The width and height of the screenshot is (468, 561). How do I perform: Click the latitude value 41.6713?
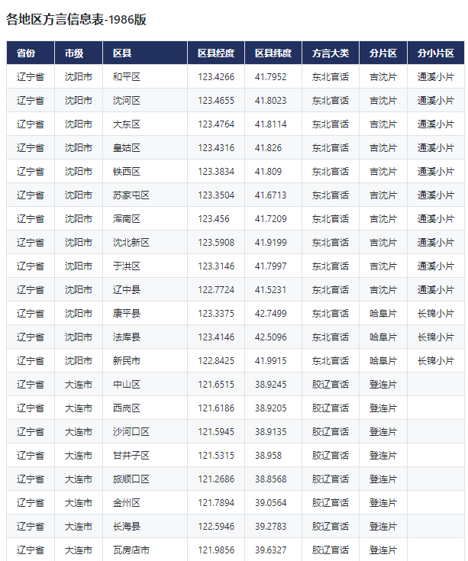click(271, 195)
